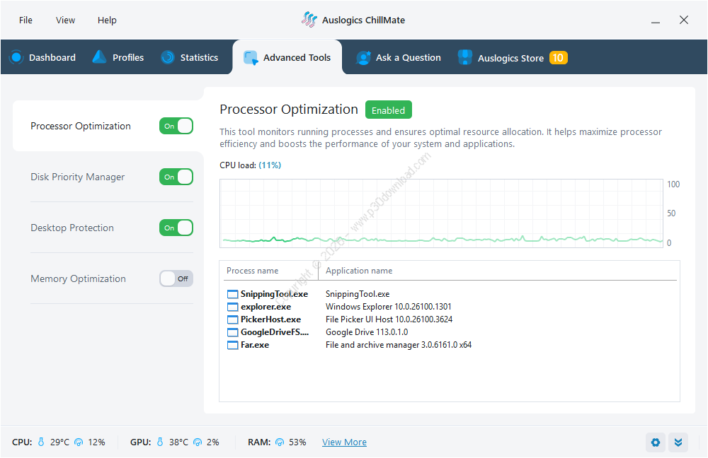This screenshot has width=708, height=458.
Task: Click the Advanced Tools tab icon
Action: (251, 58)
